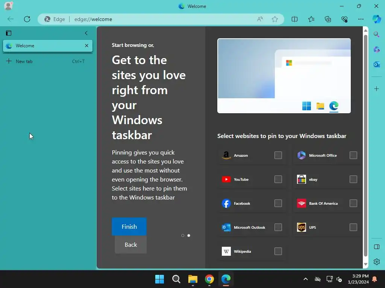
Task: Select the second page indicator dot
Action: 189,235
